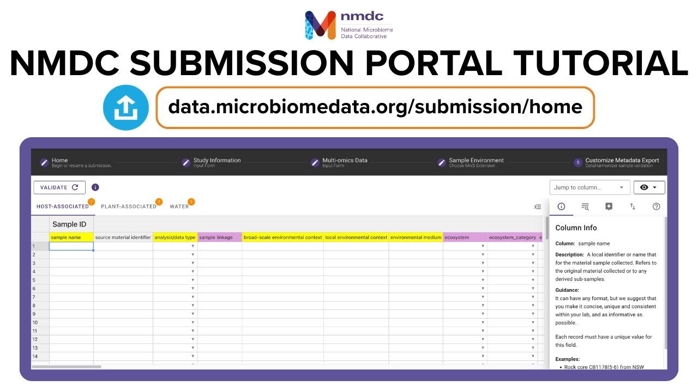Image resolution: width=698 pixels, height=392 pixels.
Task: Open ecosystem_category dropdown in row 1
Action: pyautogui.click(x=533, y=246)
